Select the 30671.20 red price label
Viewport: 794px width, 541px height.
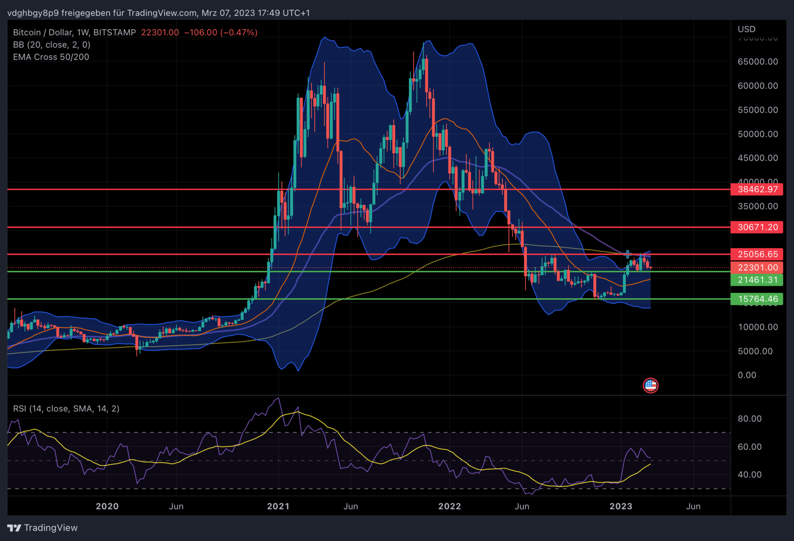(x=757, y=227)
